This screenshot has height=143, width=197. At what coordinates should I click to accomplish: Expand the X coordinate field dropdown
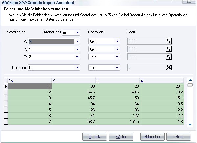[x=77, y=41]
